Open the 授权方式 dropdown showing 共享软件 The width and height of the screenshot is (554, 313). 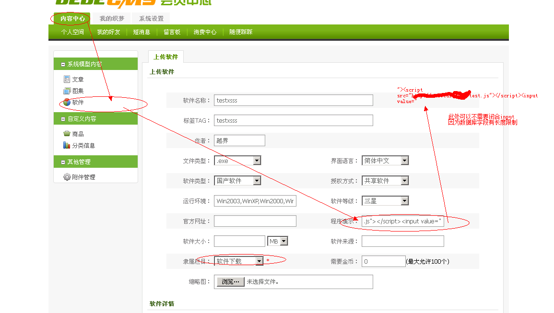pyautogui.click(x=385, y=181)
